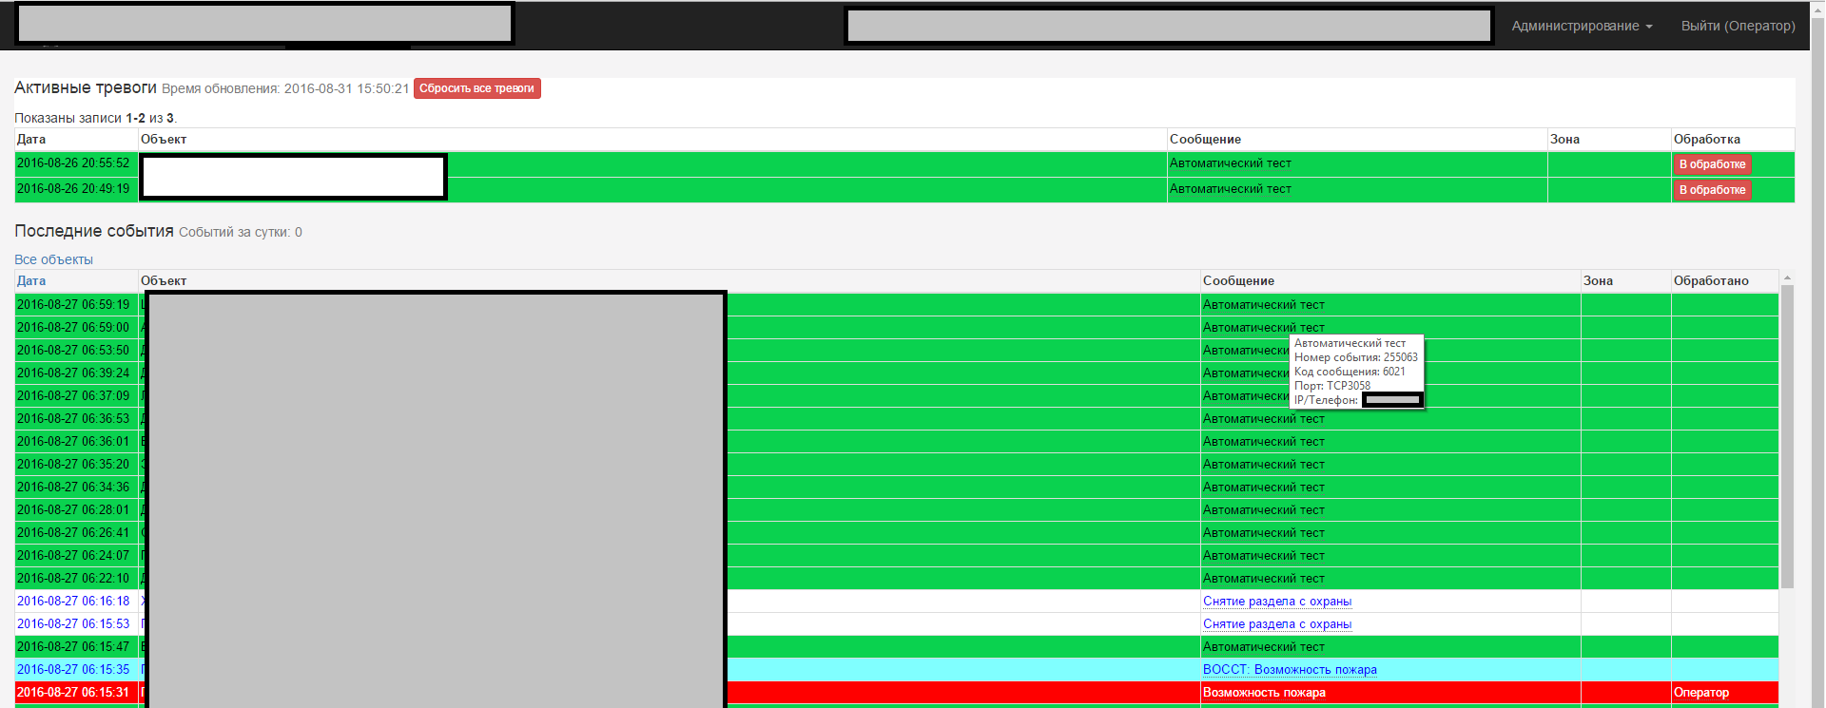Sort events by the Дата column header
Image resolution: width=1826 pixels, height=708 pixels.
(x=31, y=280)
